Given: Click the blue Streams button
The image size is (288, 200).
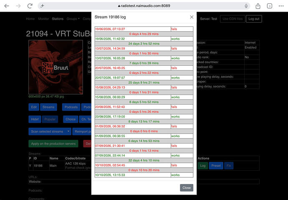Looking at the screenshot, I should point(48,107).
